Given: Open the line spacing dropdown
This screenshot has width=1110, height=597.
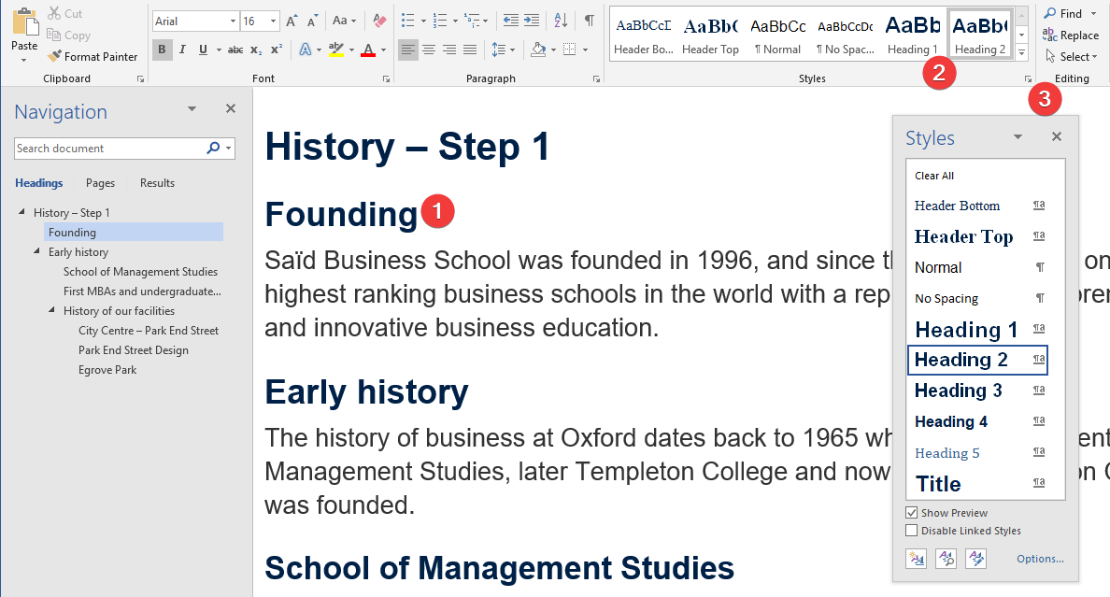Looking at the screenshot, I should click(504, 50).
